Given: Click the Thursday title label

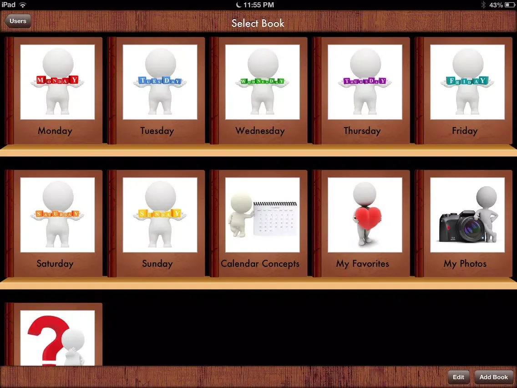Looking at the screenshot, I should [x=362, y=131].
